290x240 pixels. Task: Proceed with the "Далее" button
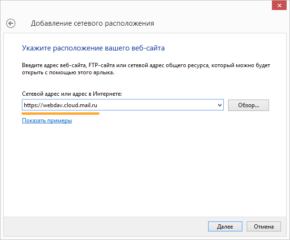225,227
